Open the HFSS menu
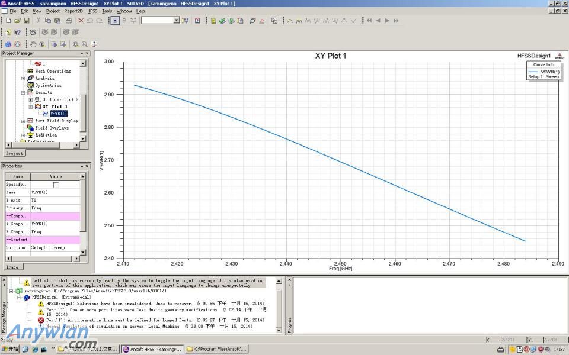 92,11
